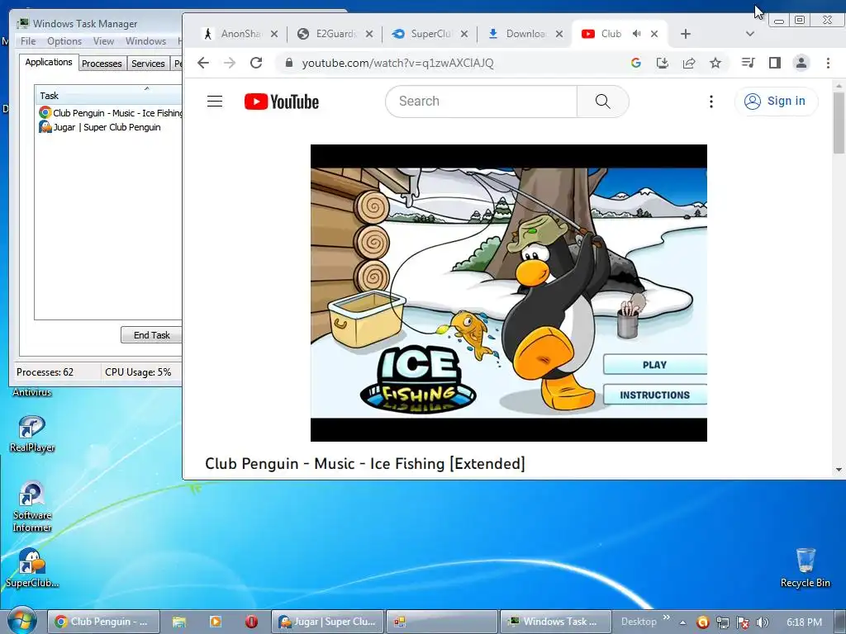Click the video title Club Penguin Ice Fishing
Screen dimensions: 846x634
coord(364,464)
